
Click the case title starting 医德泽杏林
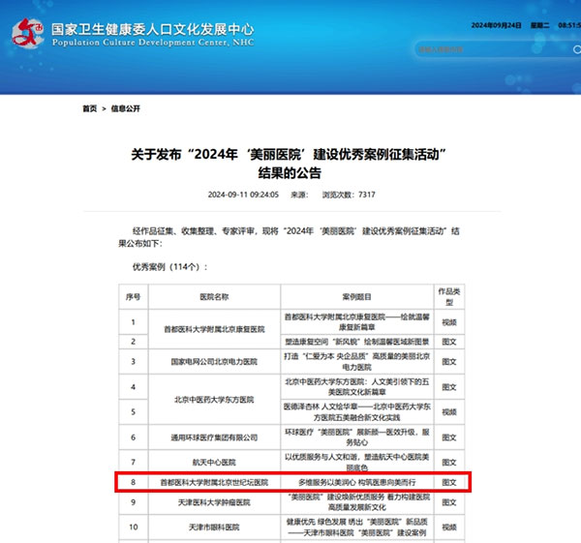(356, 412)
